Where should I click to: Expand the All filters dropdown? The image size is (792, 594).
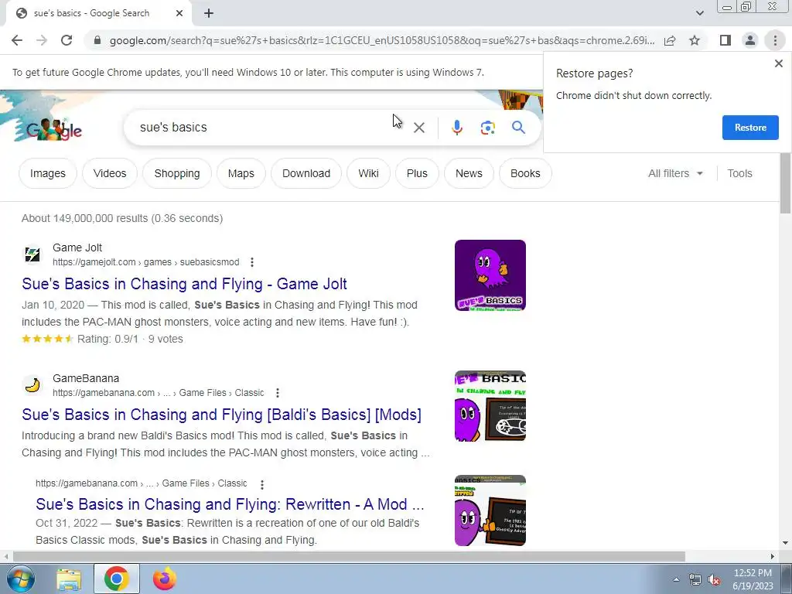[x=675, y=173]
